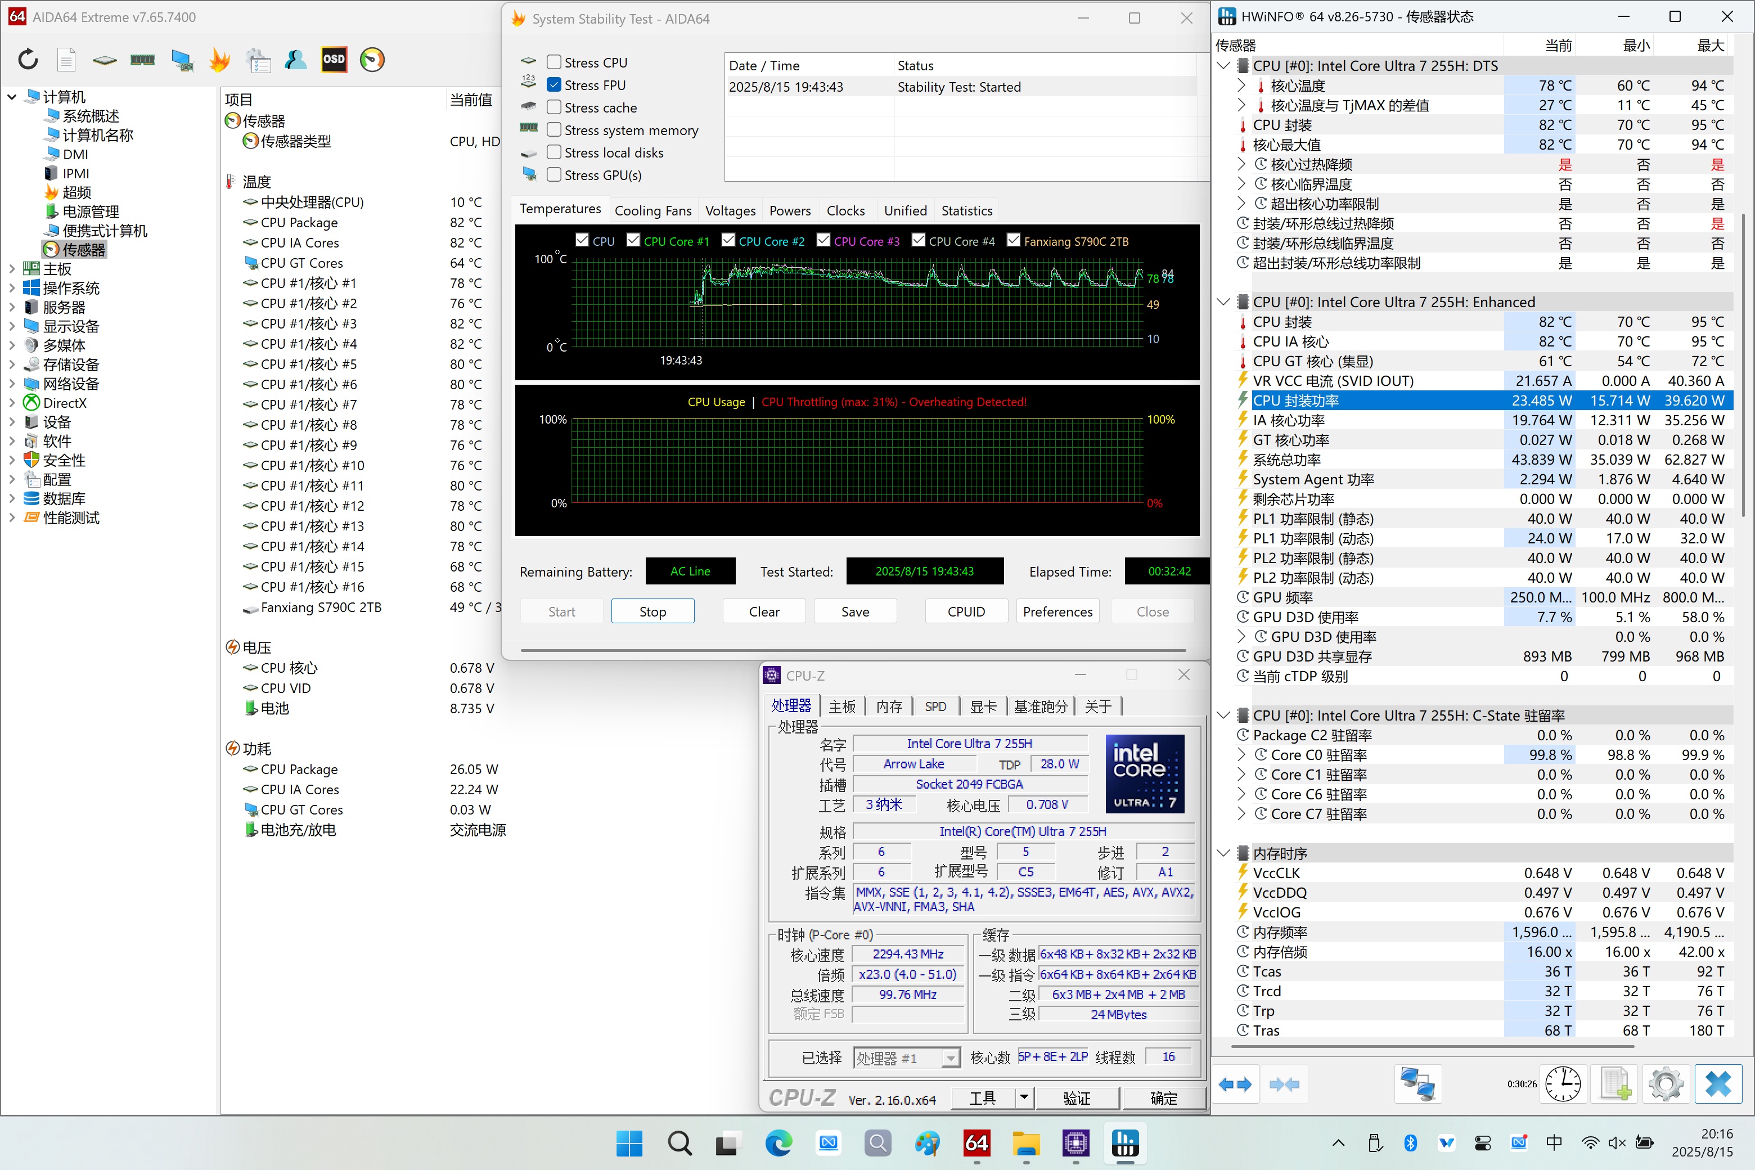Image resolution: width=1755 pixels, height=1170 pixels.
Task: Open the AIDA64 user account toolbar icon
Action: pos(295,59)
